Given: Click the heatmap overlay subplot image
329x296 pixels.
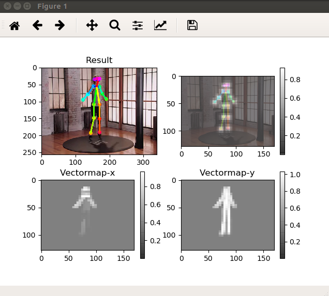Looking at the screenshot, I should point(228,111).
